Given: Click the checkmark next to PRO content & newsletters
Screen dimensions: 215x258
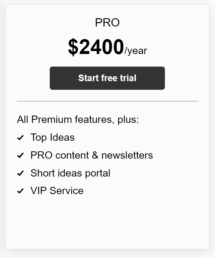Looking at the screenshot, I should (21, 155).
